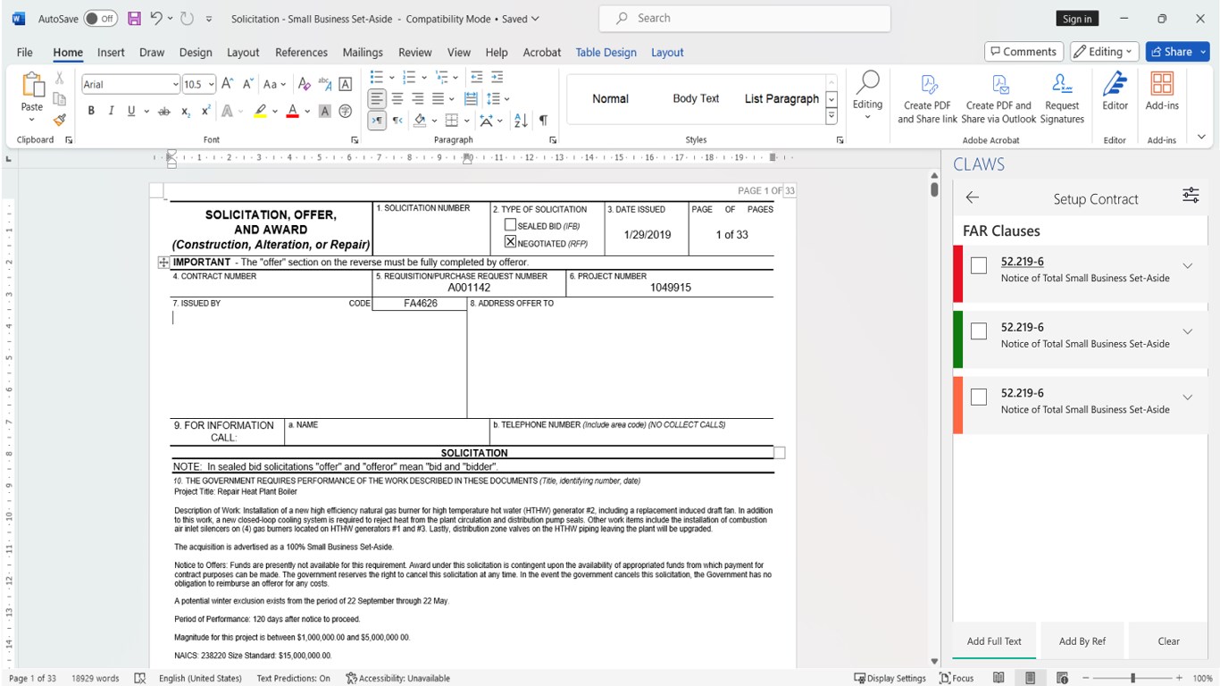1220x686 pixels.
Task: Click the Share button
Action: (1170, 52)
